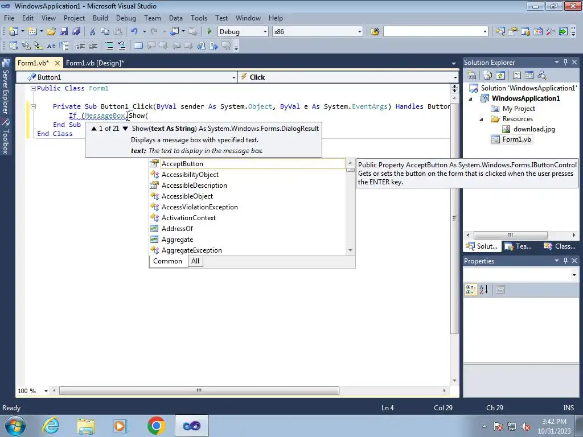Start debugging with the green play icon

tap(209, 32)
